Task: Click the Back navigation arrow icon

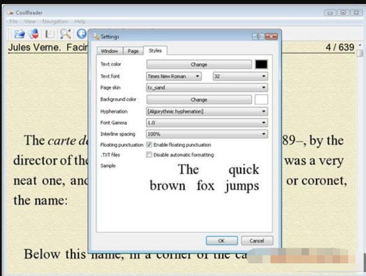Action: 81,34
